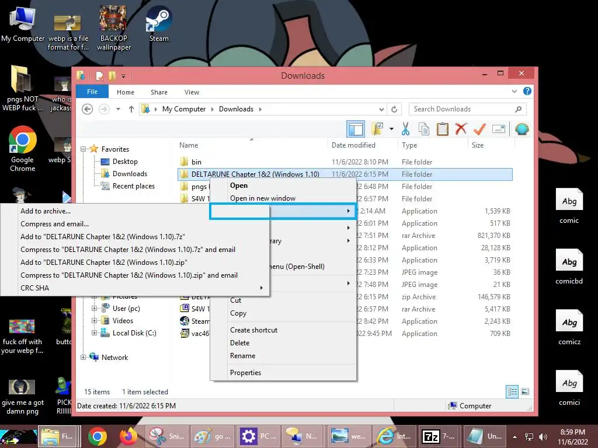The height and width of the screenshot is (448, 598).
Task: Click the clipboard Paste toolbar icon
Action: (443, 129)
